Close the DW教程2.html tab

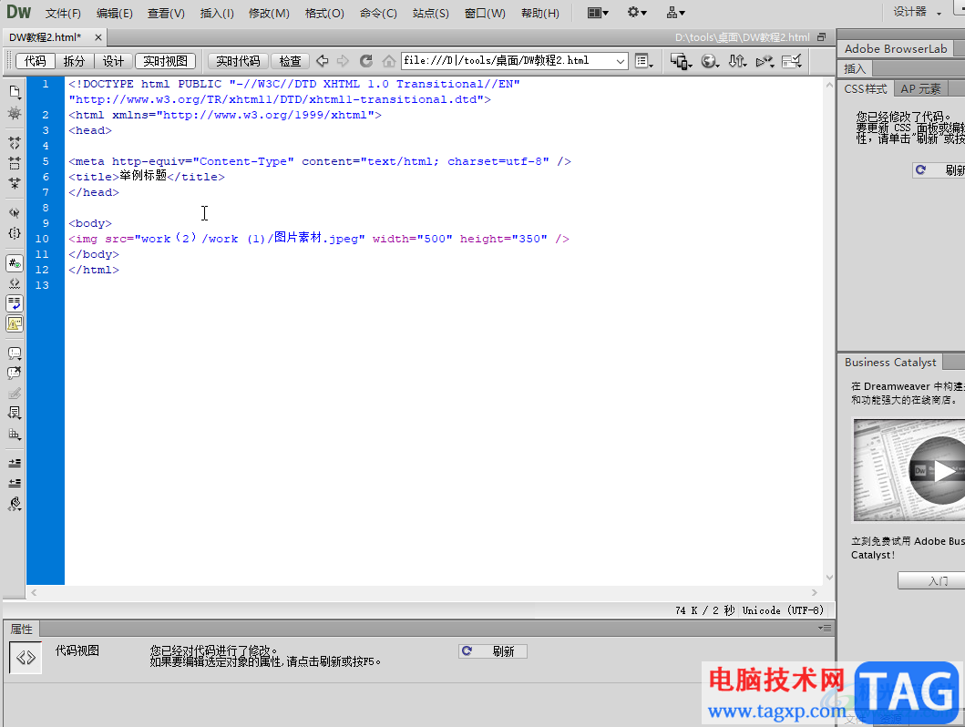click(98, 37)
